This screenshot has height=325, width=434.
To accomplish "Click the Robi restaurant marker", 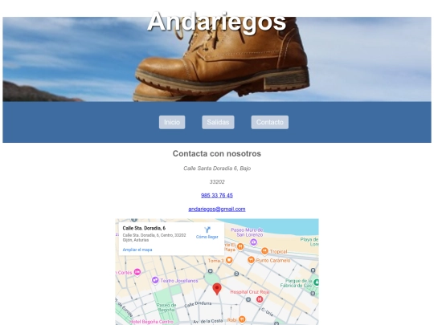I will 242,319.
